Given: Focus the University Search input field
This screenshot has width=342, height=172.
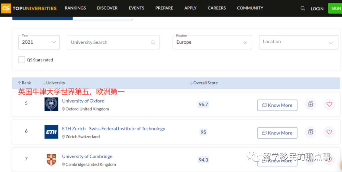Looking at the screenshot, I should pos(113,42).
